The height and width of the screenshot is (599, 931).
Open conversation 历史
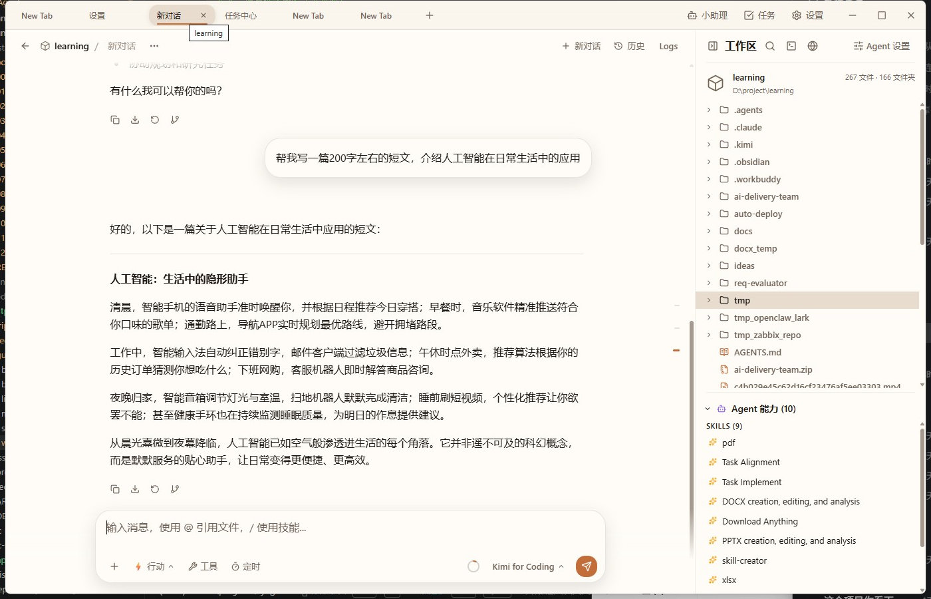tap(629, 46)
